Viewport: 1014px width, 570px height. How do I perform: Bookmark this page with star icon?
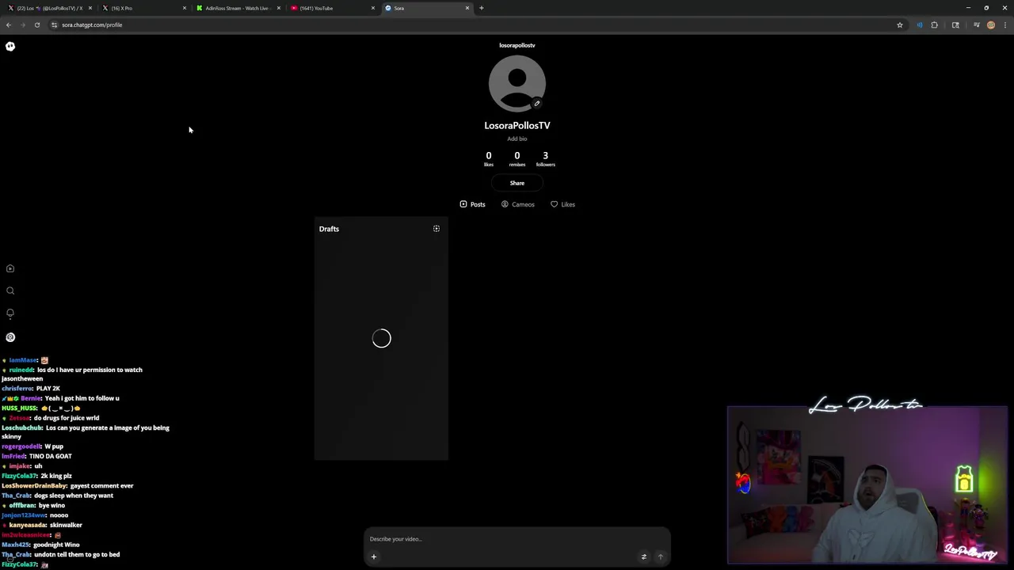tap(900, 25)
